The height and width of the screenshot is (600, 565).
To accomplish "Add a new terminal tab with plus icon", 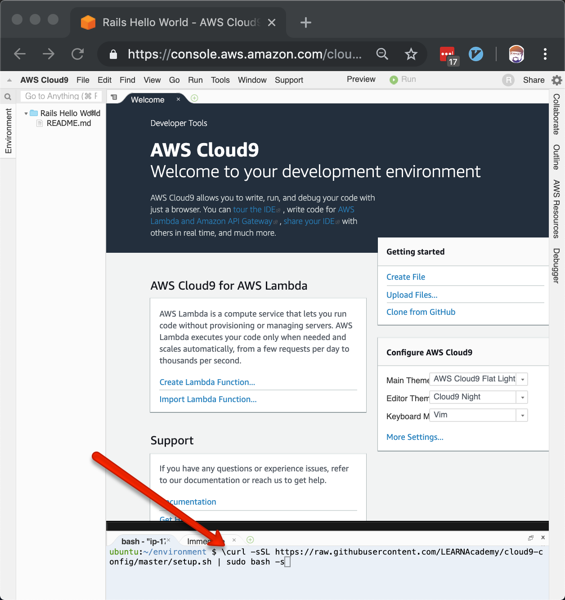I will pos(251,539).
